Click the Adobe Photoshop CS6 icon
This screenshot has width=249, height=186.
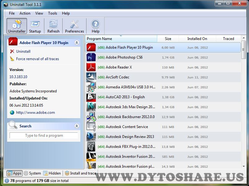point(91,57)
